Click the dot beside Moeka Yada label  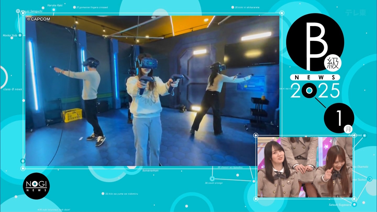pyautogui.click(x=20, y=35)
